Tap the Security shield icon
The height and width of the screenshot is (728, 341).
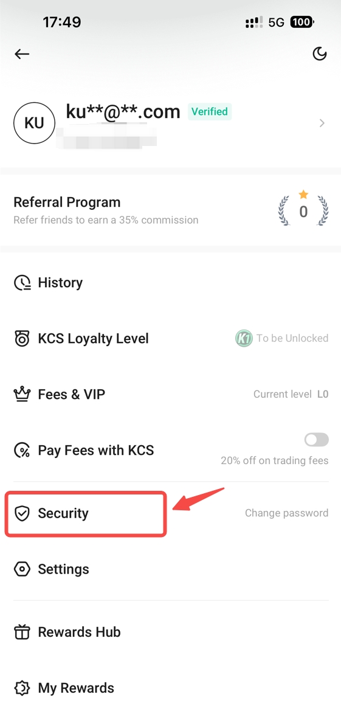[22, 513]
